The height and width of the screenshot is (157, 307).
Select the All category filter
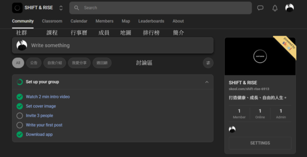coord(18,63)
